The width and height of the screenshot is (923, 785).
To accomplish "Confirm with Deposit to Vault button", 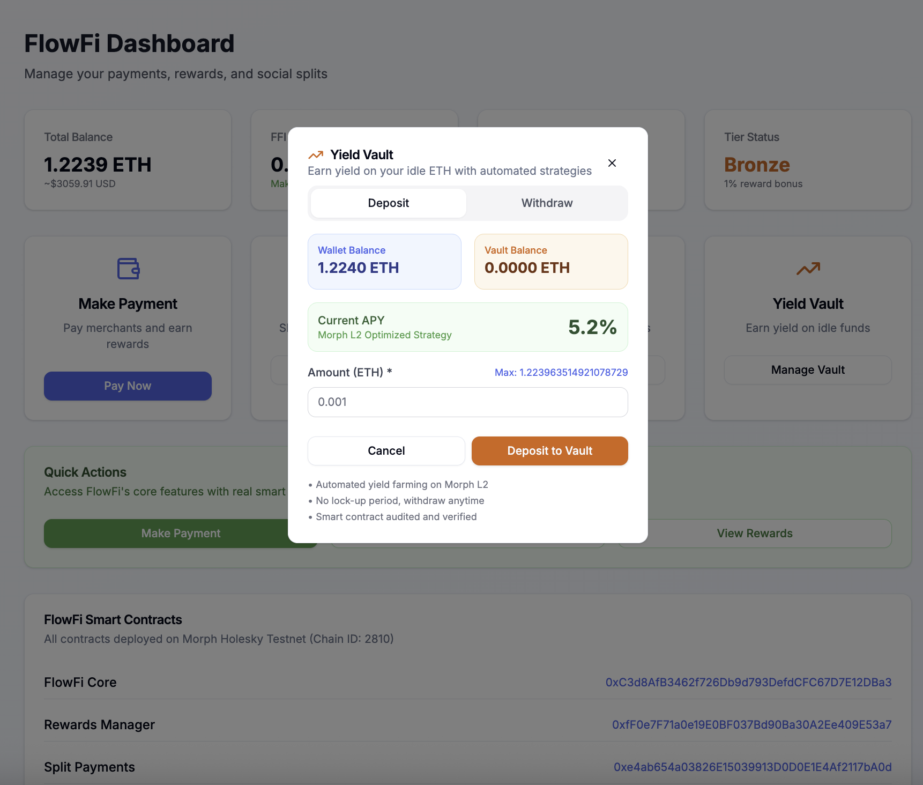I will click(549, 451).
